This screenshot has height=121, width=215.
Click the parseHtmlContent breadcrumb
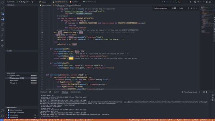click(x=74, y=5)
